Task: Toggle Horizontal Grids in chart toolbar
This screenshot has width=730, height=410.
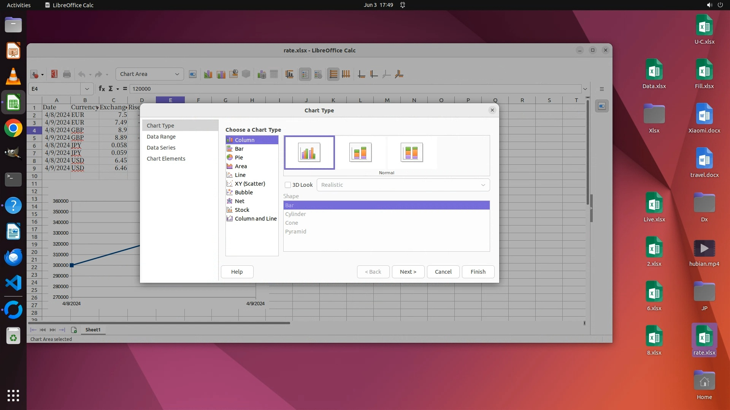Action: click(x=333, y=74)
